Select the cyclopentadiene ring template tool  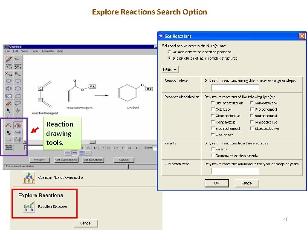tap(9, 81)
